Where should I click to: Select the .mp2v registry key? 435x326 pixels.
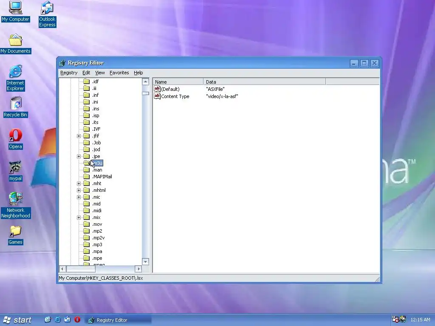(98, 238)
